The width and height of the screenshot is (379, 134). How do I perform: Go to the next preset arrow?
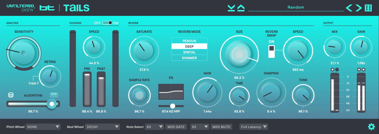(359, 8)
